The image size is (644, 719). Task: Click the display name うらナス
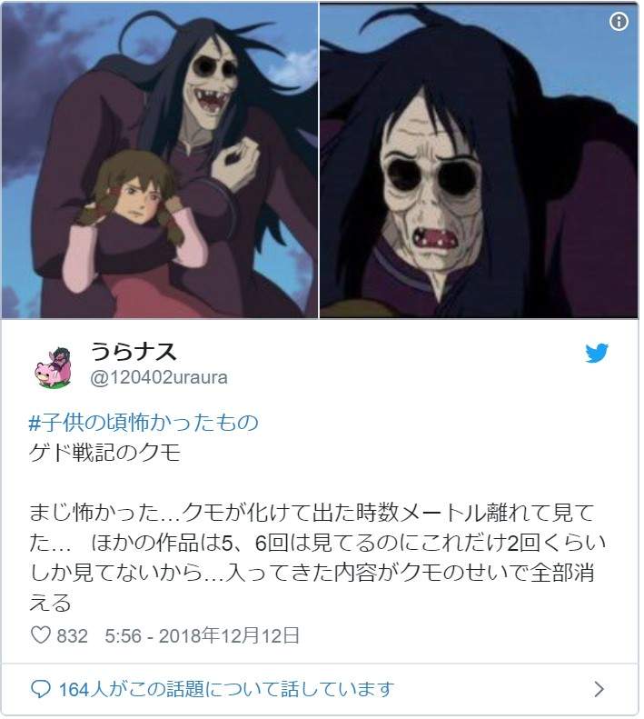[x=134, y=352]
